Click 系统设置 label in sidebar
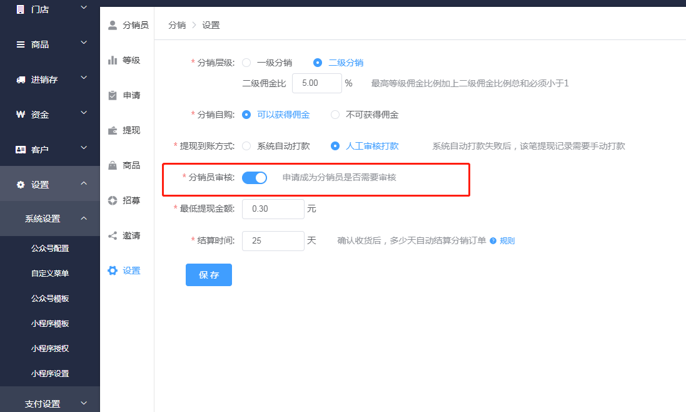The width and height of the screenshot is (686, 412). [x=43, y=219]
